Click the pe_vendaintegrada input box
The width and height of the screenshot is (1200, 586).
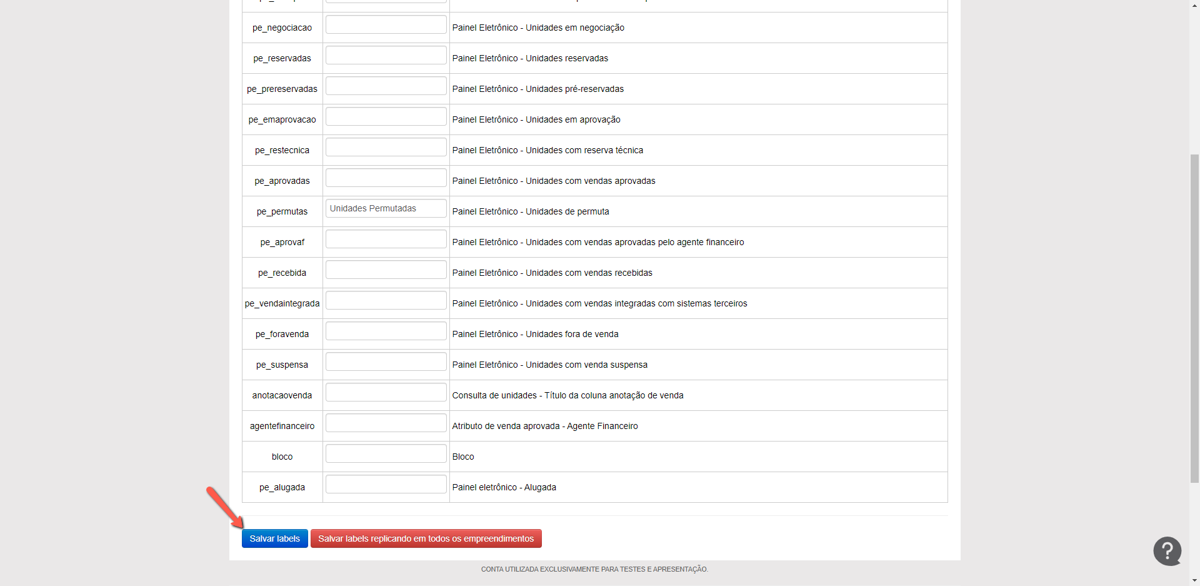tap(386, 301)
